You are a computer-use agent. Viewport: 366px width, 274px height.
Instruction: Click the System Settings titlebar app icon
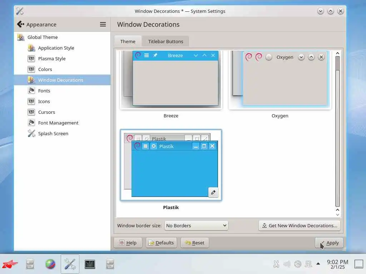point(20,11)
